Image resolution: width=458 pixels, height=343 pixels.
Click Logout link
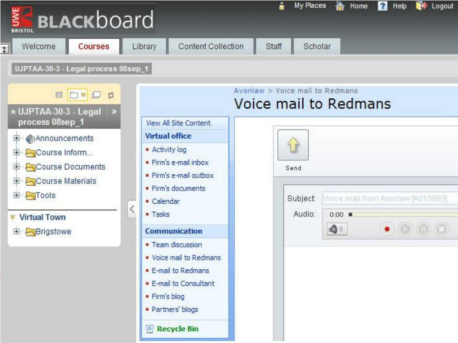[x=442, y=6]
